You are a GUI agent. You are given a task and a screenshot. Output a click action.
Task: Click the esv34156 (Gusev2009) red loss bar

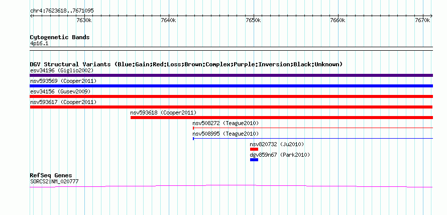click(x=231, y=96)
